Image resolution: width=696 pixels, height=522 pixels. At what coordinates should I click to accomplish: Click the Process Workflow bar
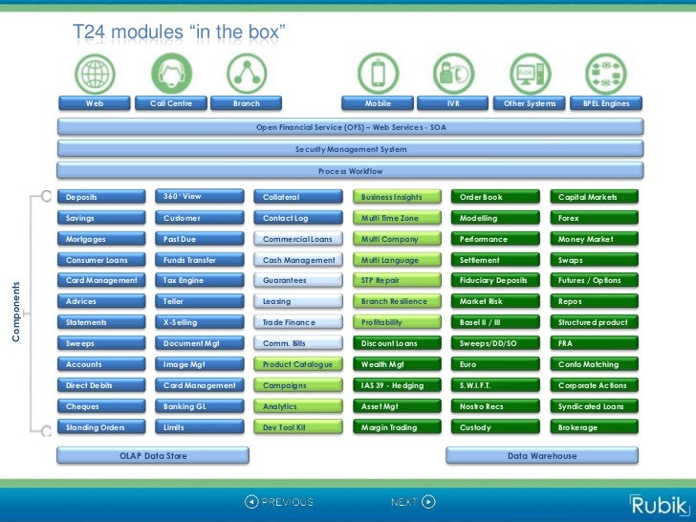coord(350,171)
